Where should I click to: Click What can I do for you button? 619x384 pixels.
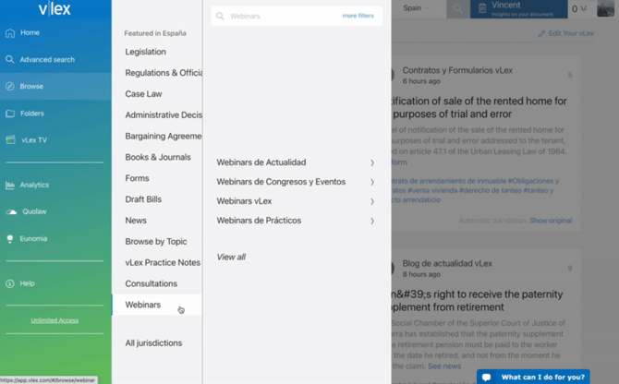[x=533, y=377]
